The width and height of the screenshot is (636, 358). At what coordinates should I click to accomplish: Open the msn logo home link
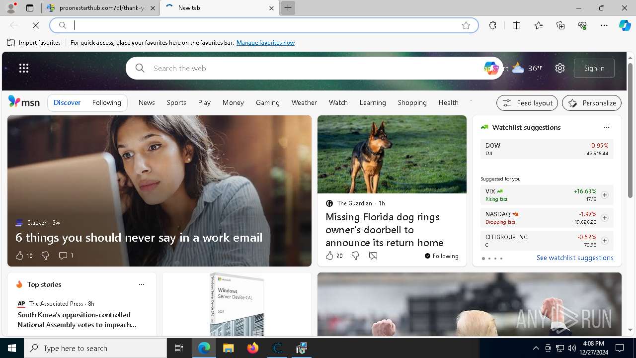[x=24, y=102]
